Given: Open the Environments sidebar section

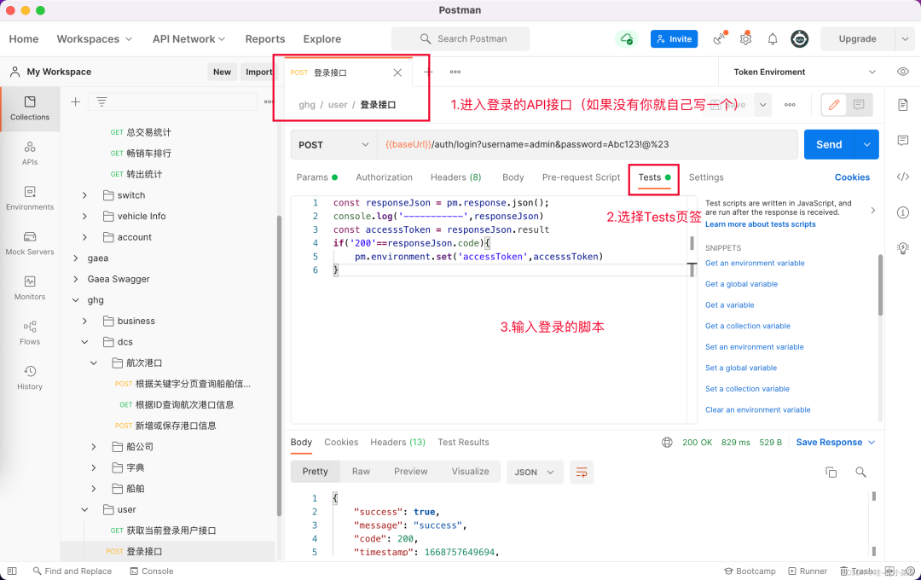Looking at the screenshot, I should (x=29, y=199).
